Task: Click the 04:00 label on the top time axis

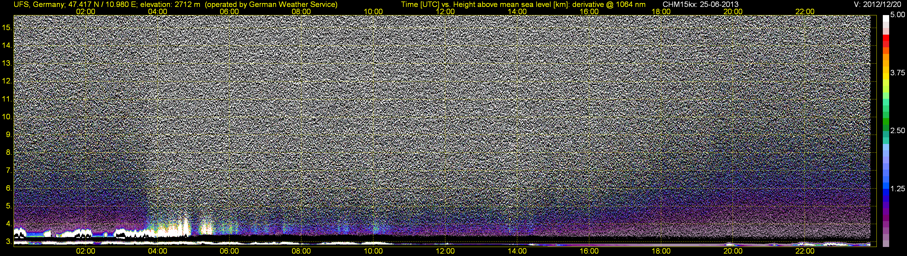Action: click(158, 11)
